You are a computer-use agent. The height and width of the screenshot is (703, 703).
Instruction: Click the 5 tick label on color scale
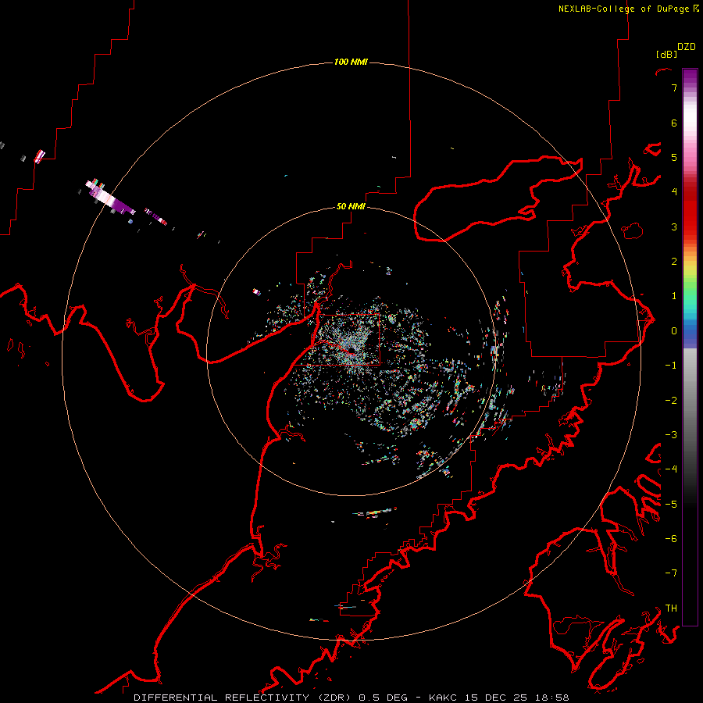click(x=674, y=157)
